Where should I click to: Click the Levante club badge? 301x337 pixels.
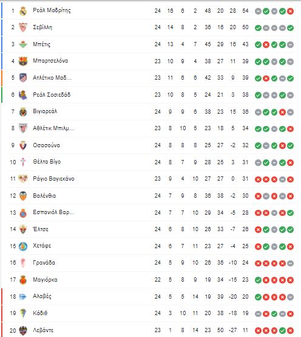coord(23,330)
